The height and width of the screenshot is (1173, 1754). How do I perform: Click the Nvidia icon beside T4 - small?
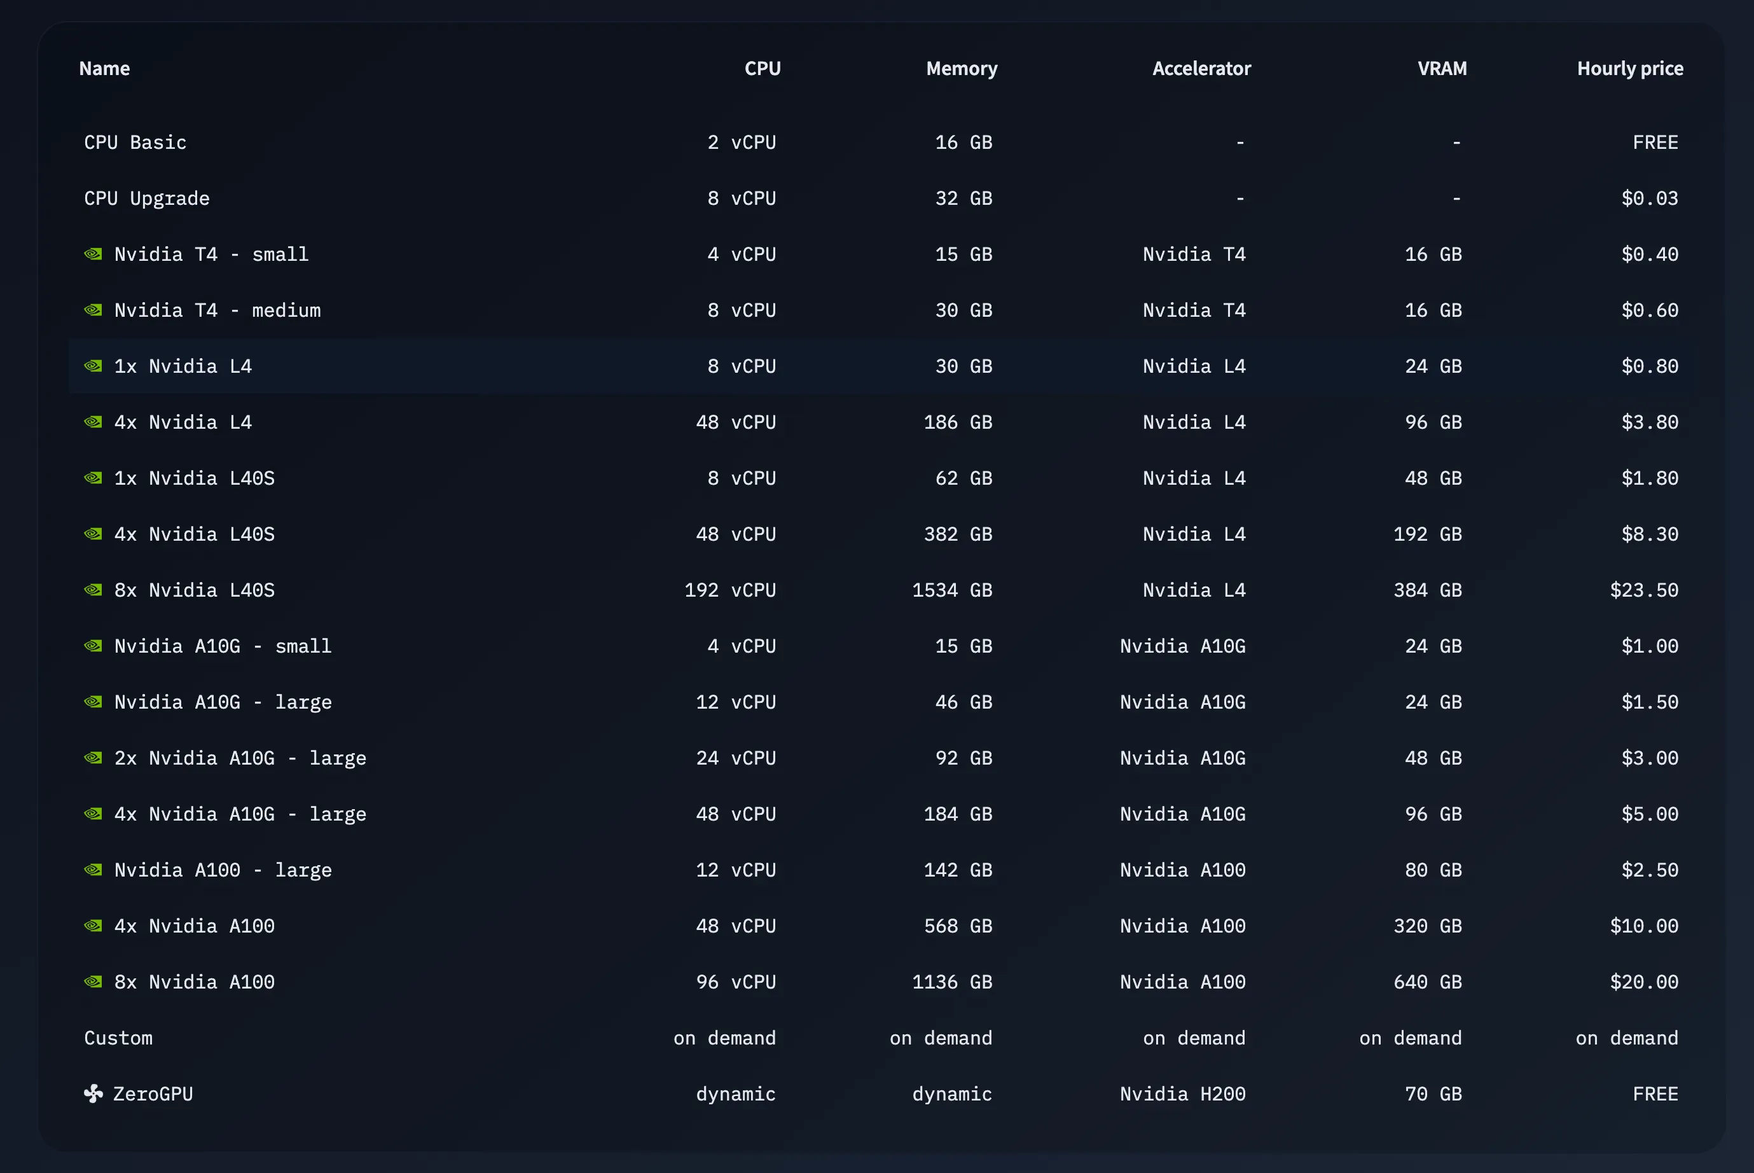point(93,254)
